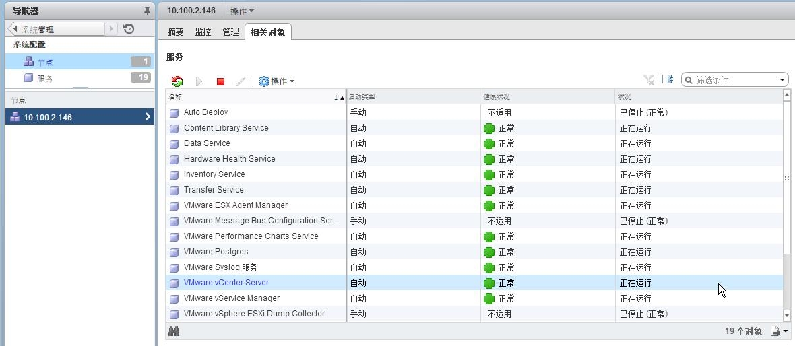
Task: Click the 已停止 status of Auto Deploy
Action: tap(643, 112)
